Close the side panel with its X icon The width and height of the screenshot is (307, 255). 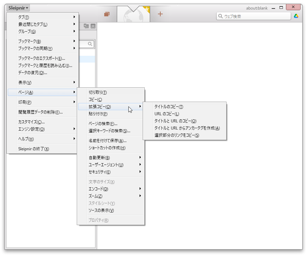point(93,26)
